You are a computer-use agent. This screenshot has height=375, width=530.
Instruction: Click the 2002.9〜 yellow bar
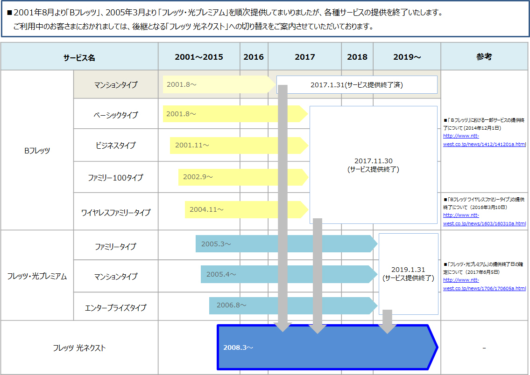[243, 177]
